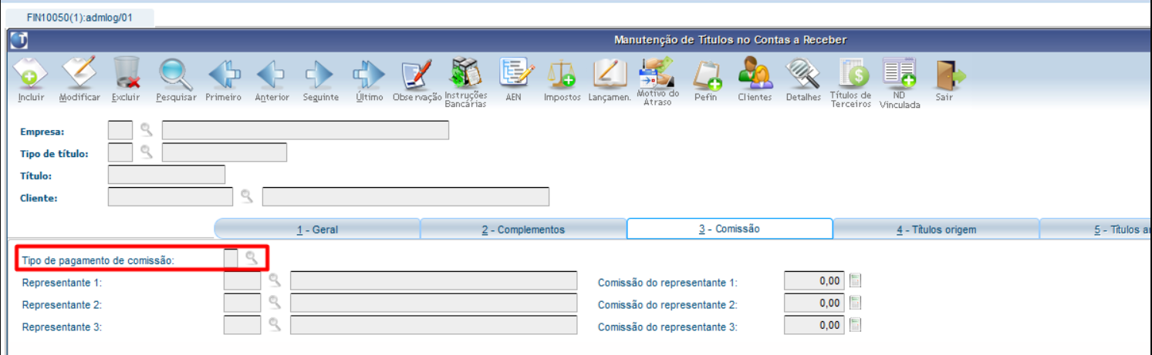Go to the Primeiro record arrow
1152x355 pixels.
(x=224, y=75)
